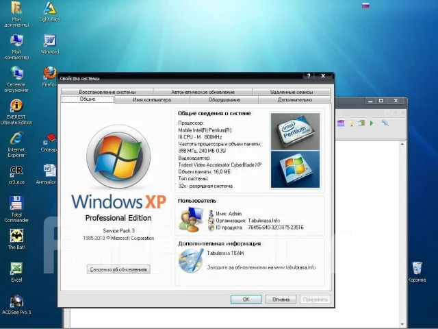This screenshot has width=438, height=329.
Task: Open the Корзина recycle bin
Action: (417, 272)
